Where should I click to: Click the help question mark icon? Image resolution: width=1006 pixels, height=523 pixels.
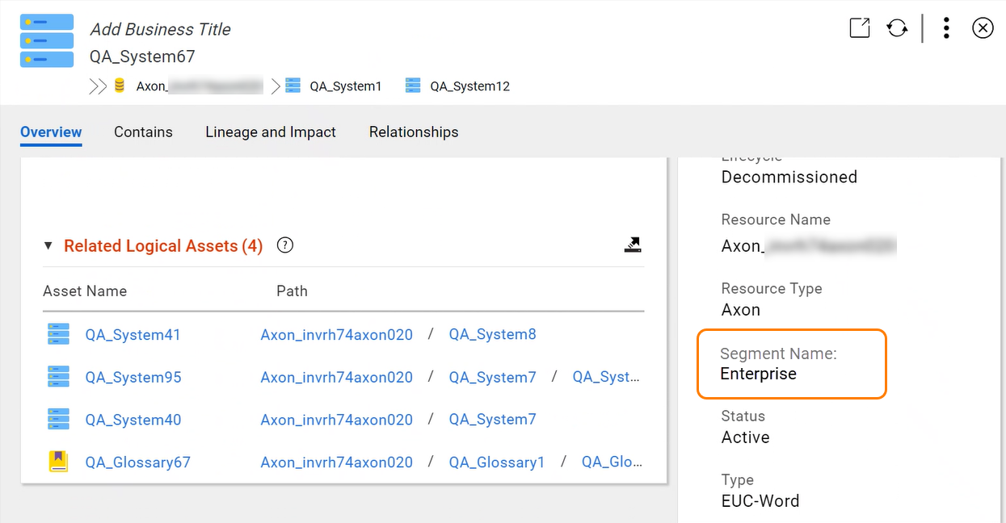pyautogui.click(x=284, y=245)
